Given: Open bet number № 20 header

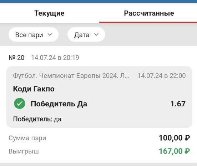Looking at the screenshot, I should [16, 58].
